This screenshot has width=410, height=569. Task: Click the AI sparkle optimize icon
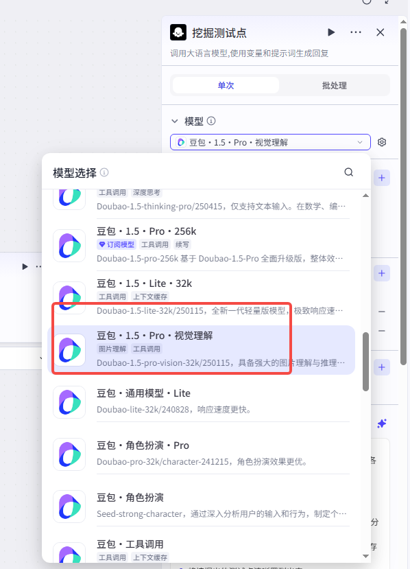point(382,423)
